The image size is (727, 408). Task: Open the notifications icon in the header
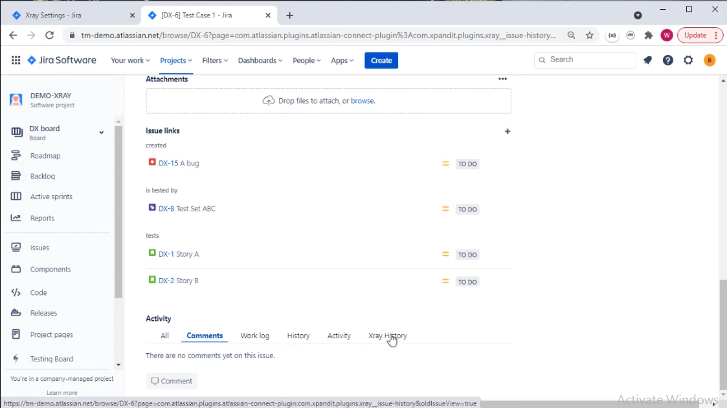(x=647, y=60)
